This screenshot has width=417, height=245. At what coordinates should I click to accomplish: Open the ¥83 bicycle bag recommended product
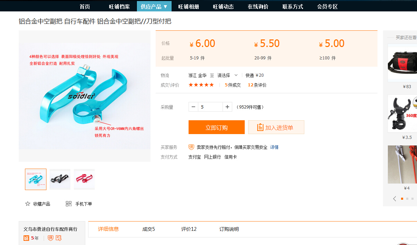(402, 63)
